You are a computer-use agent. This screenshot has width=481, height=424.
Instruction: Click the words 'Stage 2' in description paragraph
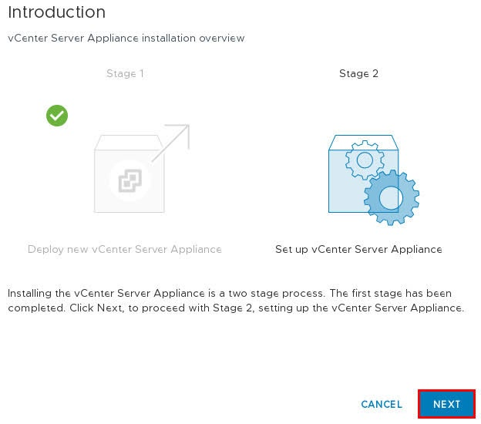tap(232, 308)
